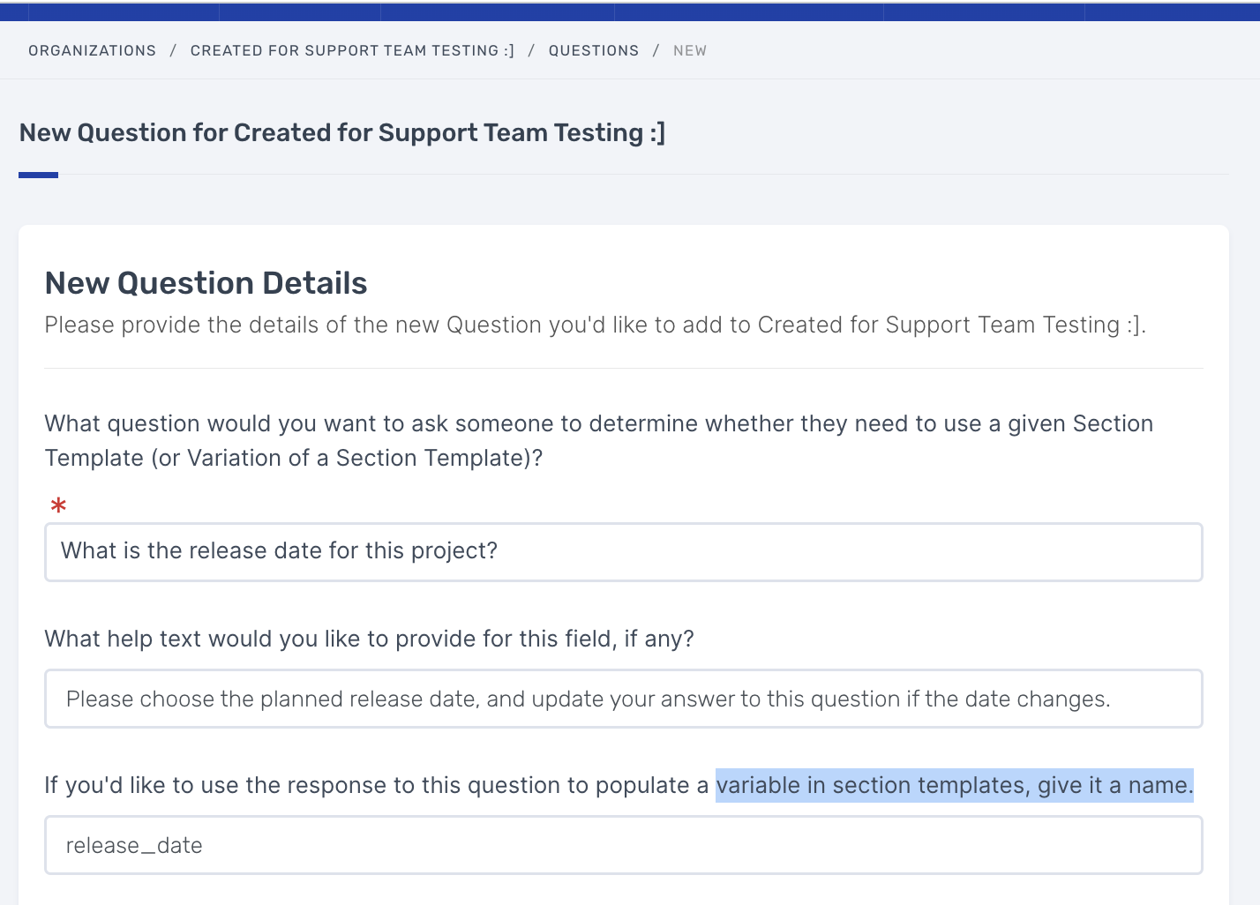
Task: Click the blue underline accent below title
Action: coord(38,176)
